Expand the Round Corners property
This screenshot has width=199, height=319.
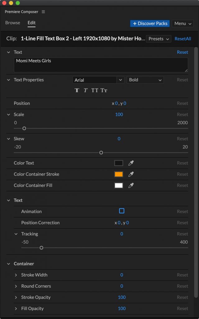(x=16, y=286)
